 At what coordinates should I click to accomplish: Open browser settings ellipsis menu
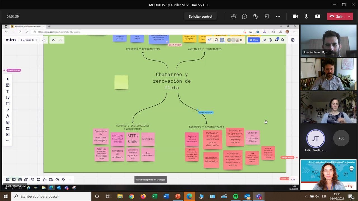click(x=294, y=32)
